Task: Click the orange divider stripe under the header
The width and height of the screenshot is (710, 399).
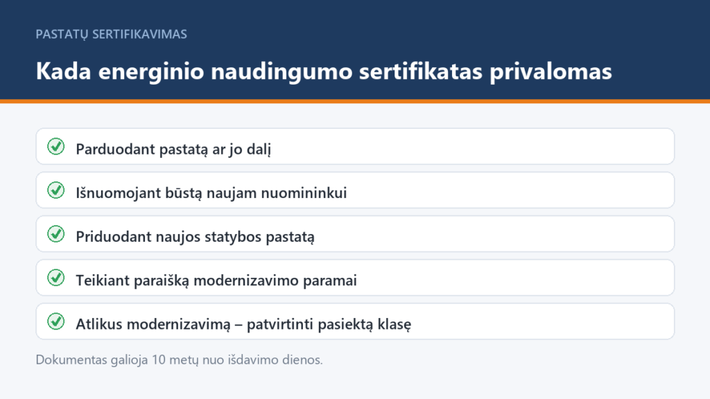Action: tap(355, 101)
